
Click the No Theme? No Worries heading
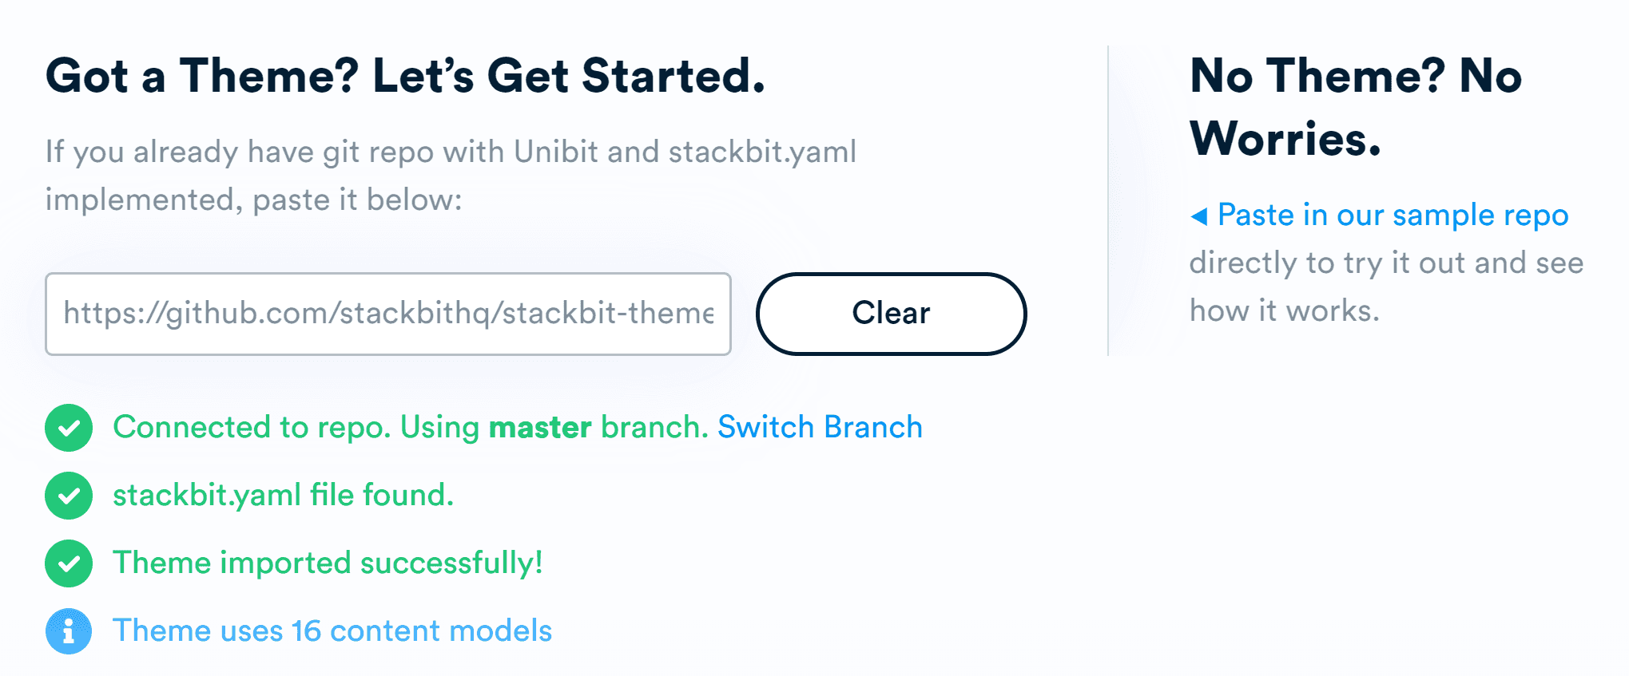pyautogui.click(x=1355, y=107)
